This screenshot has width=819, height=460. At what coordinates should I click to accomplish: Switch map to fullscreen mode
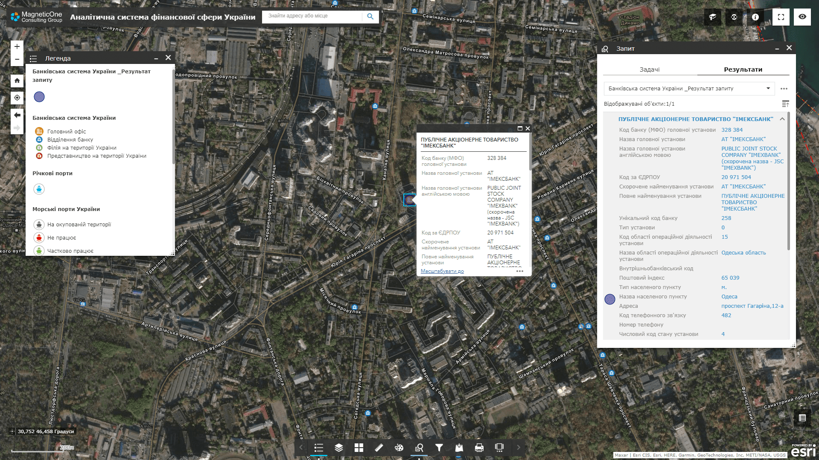point(781,17)
